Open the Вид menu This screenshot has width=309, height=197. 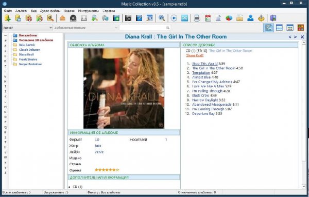coord(33,11)
